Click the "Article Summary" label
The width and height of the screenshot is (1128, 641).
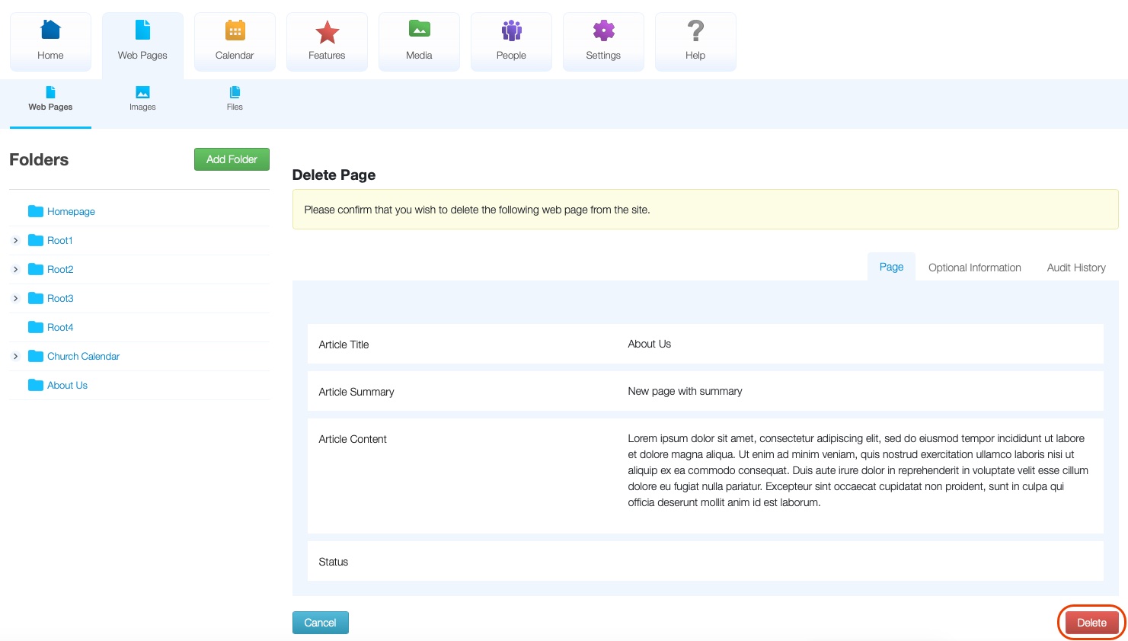coord(356,392)
